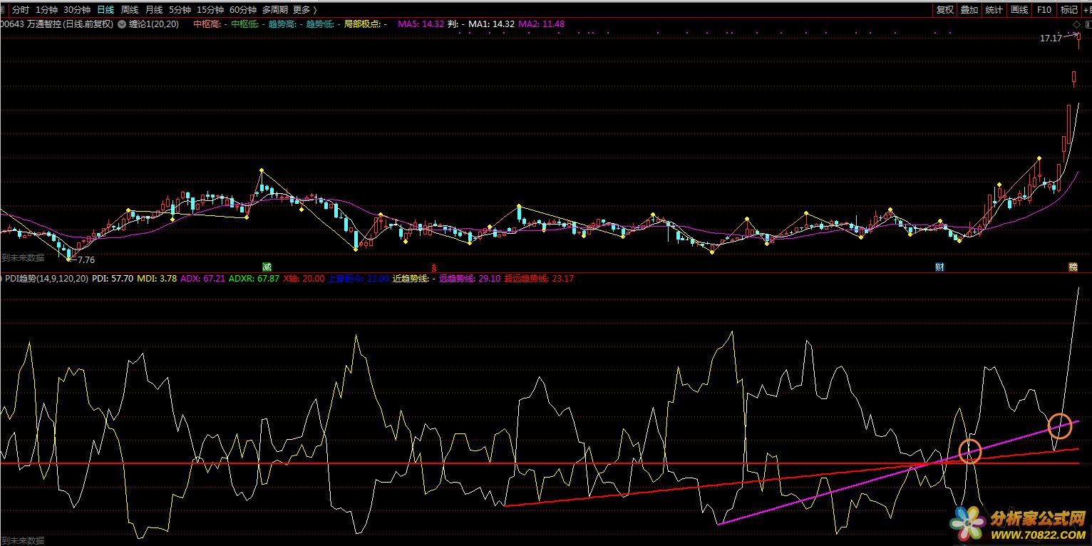Viewport: 1092px width, 546px height.
Task: Click the MA1: 14.32 value
Action: (x=491, y=24)
